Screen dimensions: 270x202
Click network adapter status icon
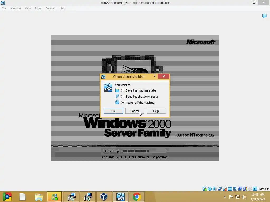tap(220, 189)
